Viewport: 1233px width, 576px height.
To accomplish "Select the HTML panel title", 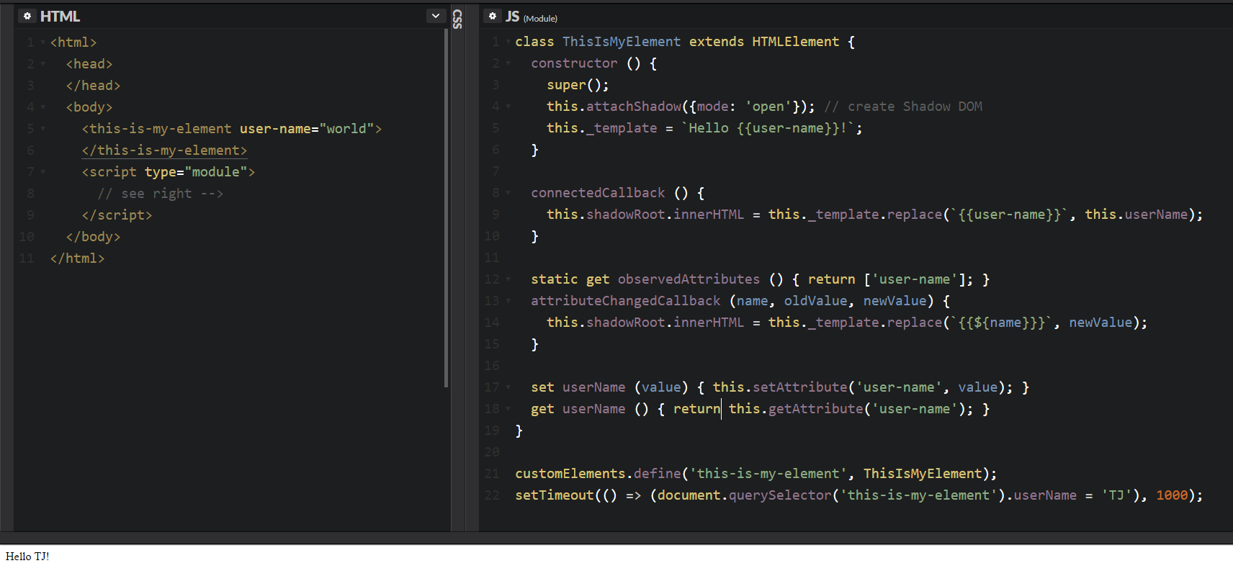I will (x=60, y=16).
